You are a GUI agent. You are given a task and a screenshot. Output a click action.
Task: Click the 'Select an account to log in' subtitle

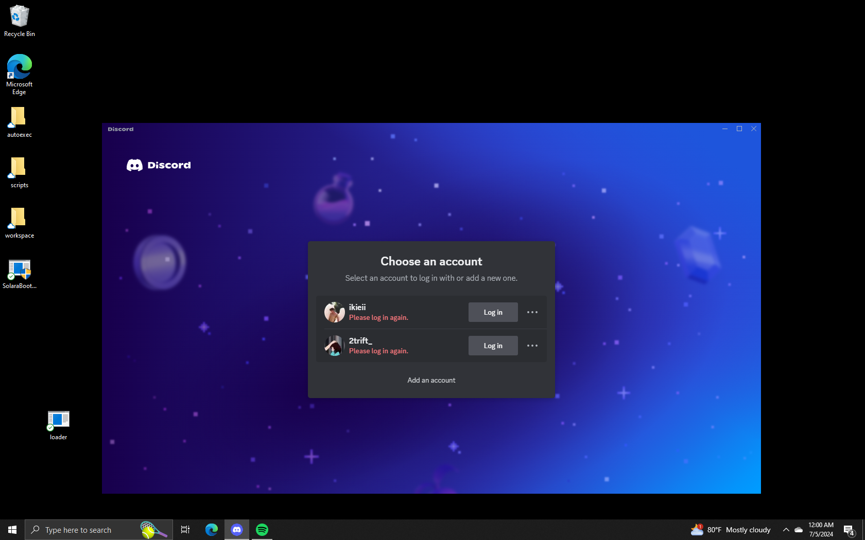coord(431,278)
